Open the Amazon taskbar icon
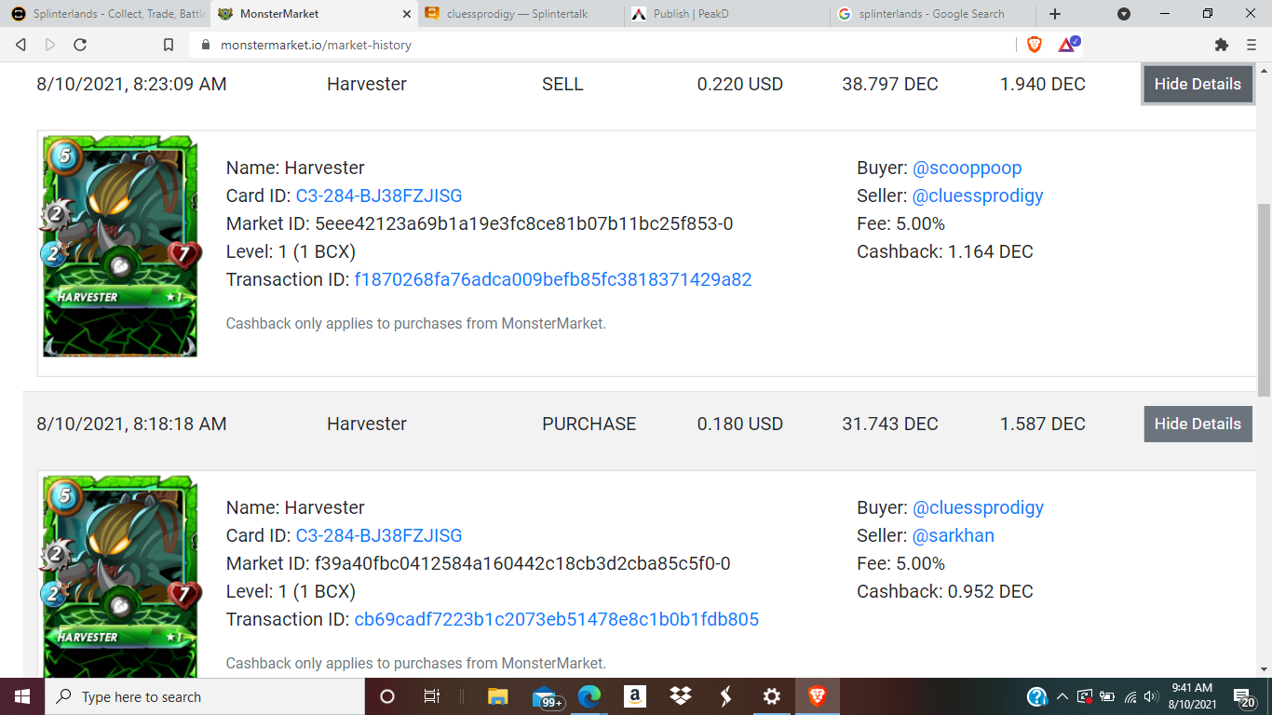This screenshot has width=1272, height=715. (635, 696)
